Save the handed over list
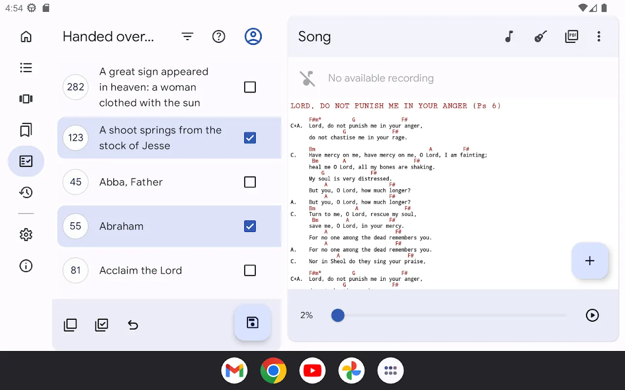The width and height of the screenshot is (625, 390). [x=252, y=322]
